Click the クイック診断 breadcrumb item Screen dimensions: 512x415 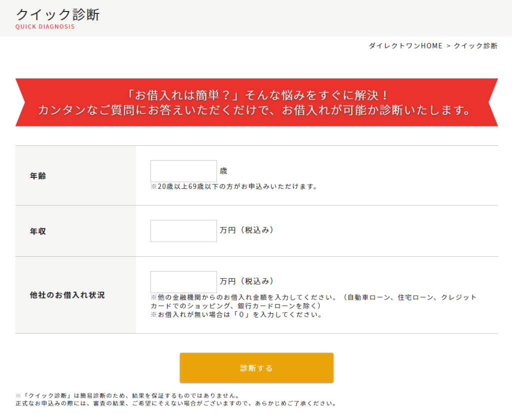pos(475,46)
